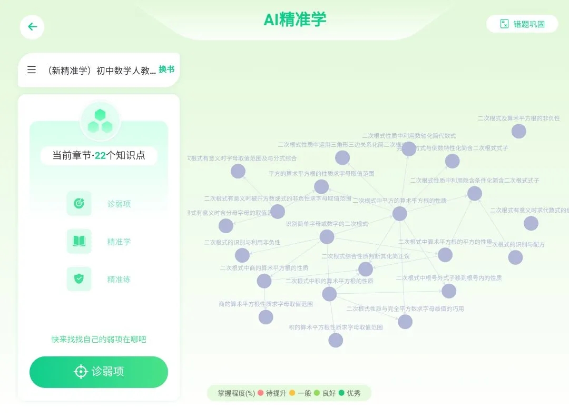Open 错题巩固 wrong-question review

coord(528,24)
